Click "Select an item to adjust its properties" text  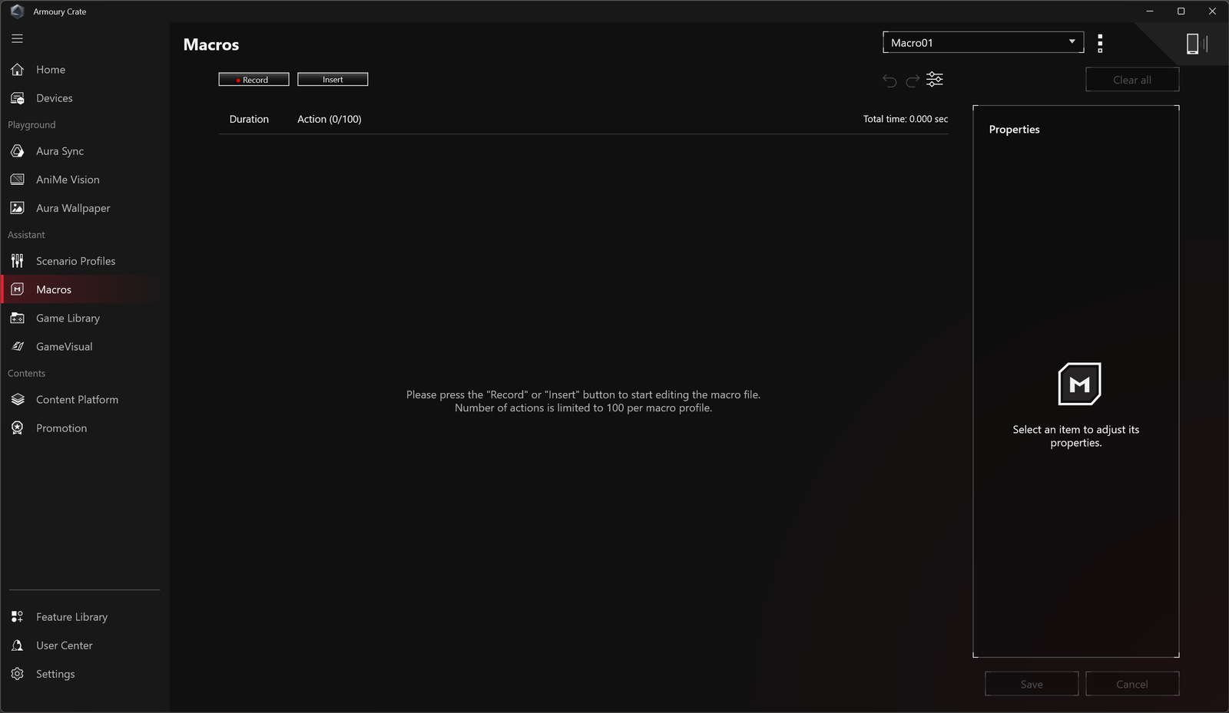(1075, 436)
